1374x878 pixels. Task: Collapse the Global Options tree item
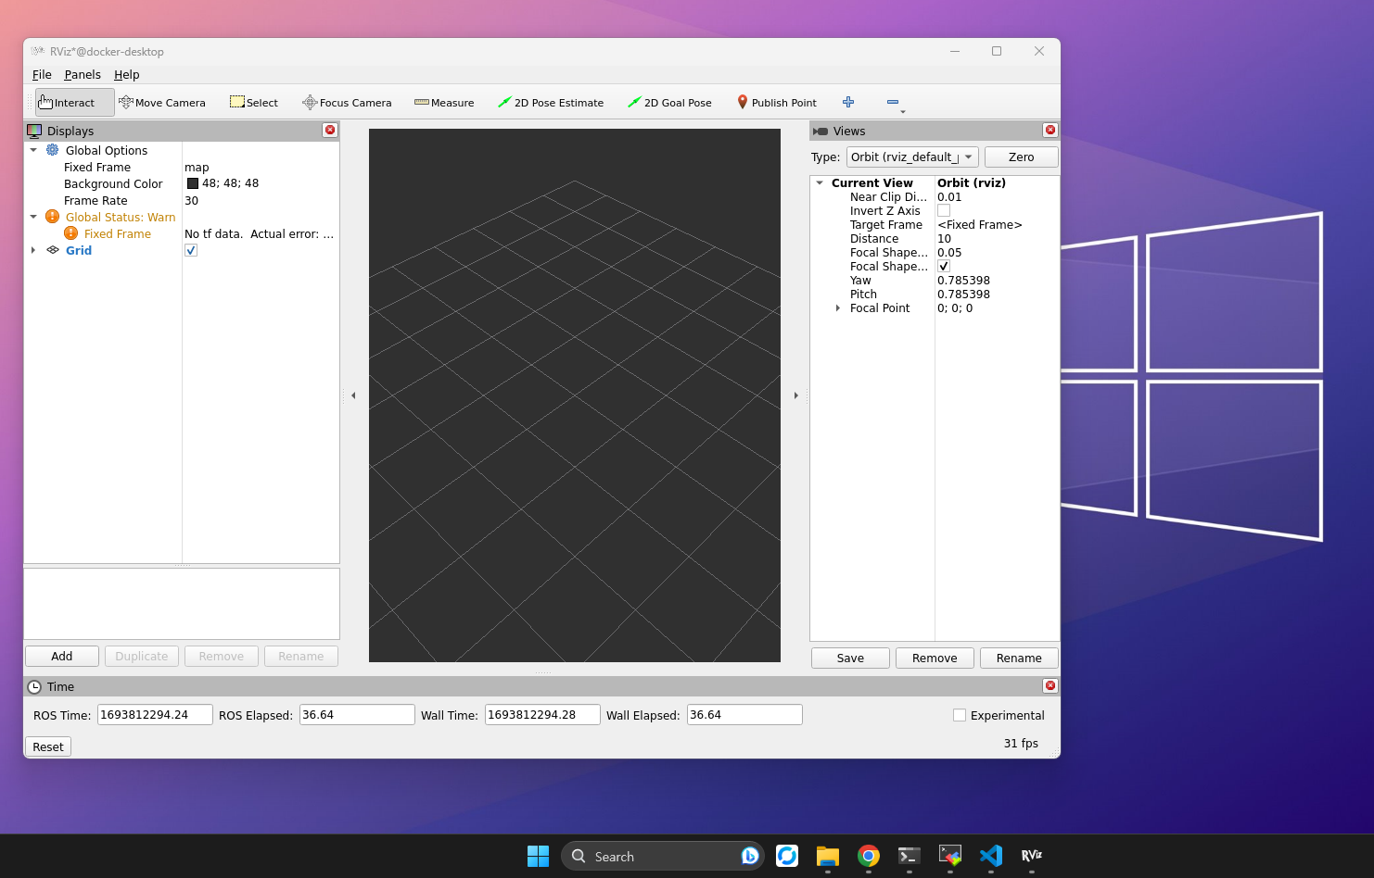33,150
